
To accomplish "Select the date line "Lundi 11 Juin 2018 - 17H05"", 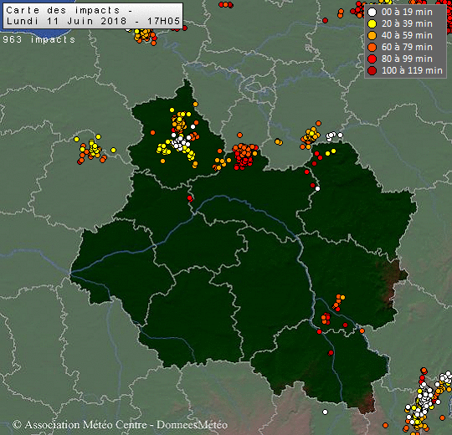I will click(x=93, y=21).
